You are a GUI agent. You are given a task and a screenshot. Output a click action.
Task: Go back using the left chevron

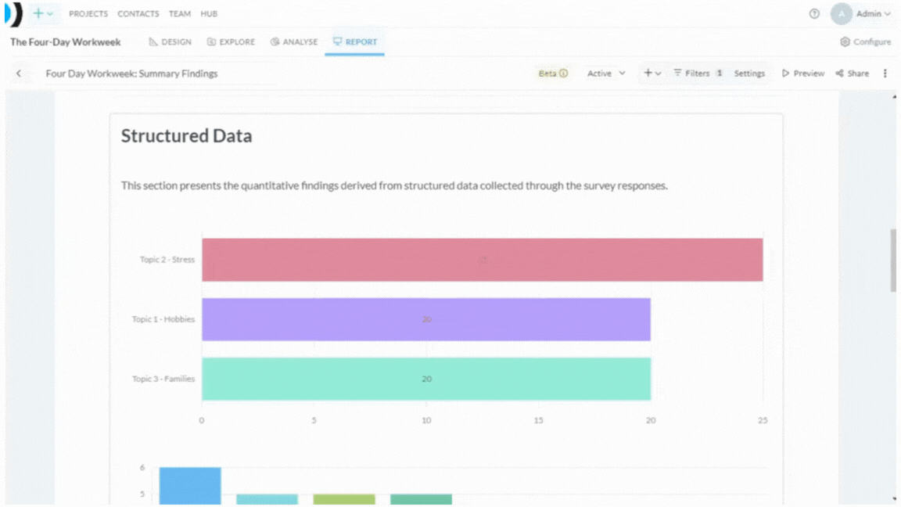[x=19, y=74]
